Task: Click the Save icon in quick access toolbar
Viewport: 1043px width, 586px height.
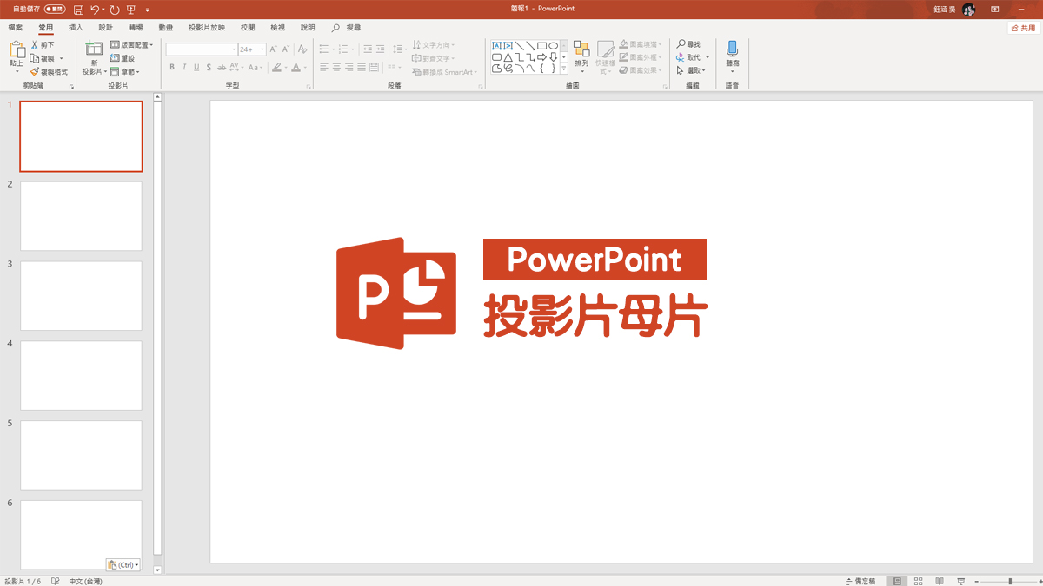Action: click(79, 10)
